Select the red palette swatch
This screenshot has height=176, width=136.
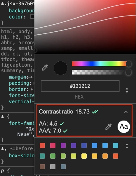click(42, 145)
